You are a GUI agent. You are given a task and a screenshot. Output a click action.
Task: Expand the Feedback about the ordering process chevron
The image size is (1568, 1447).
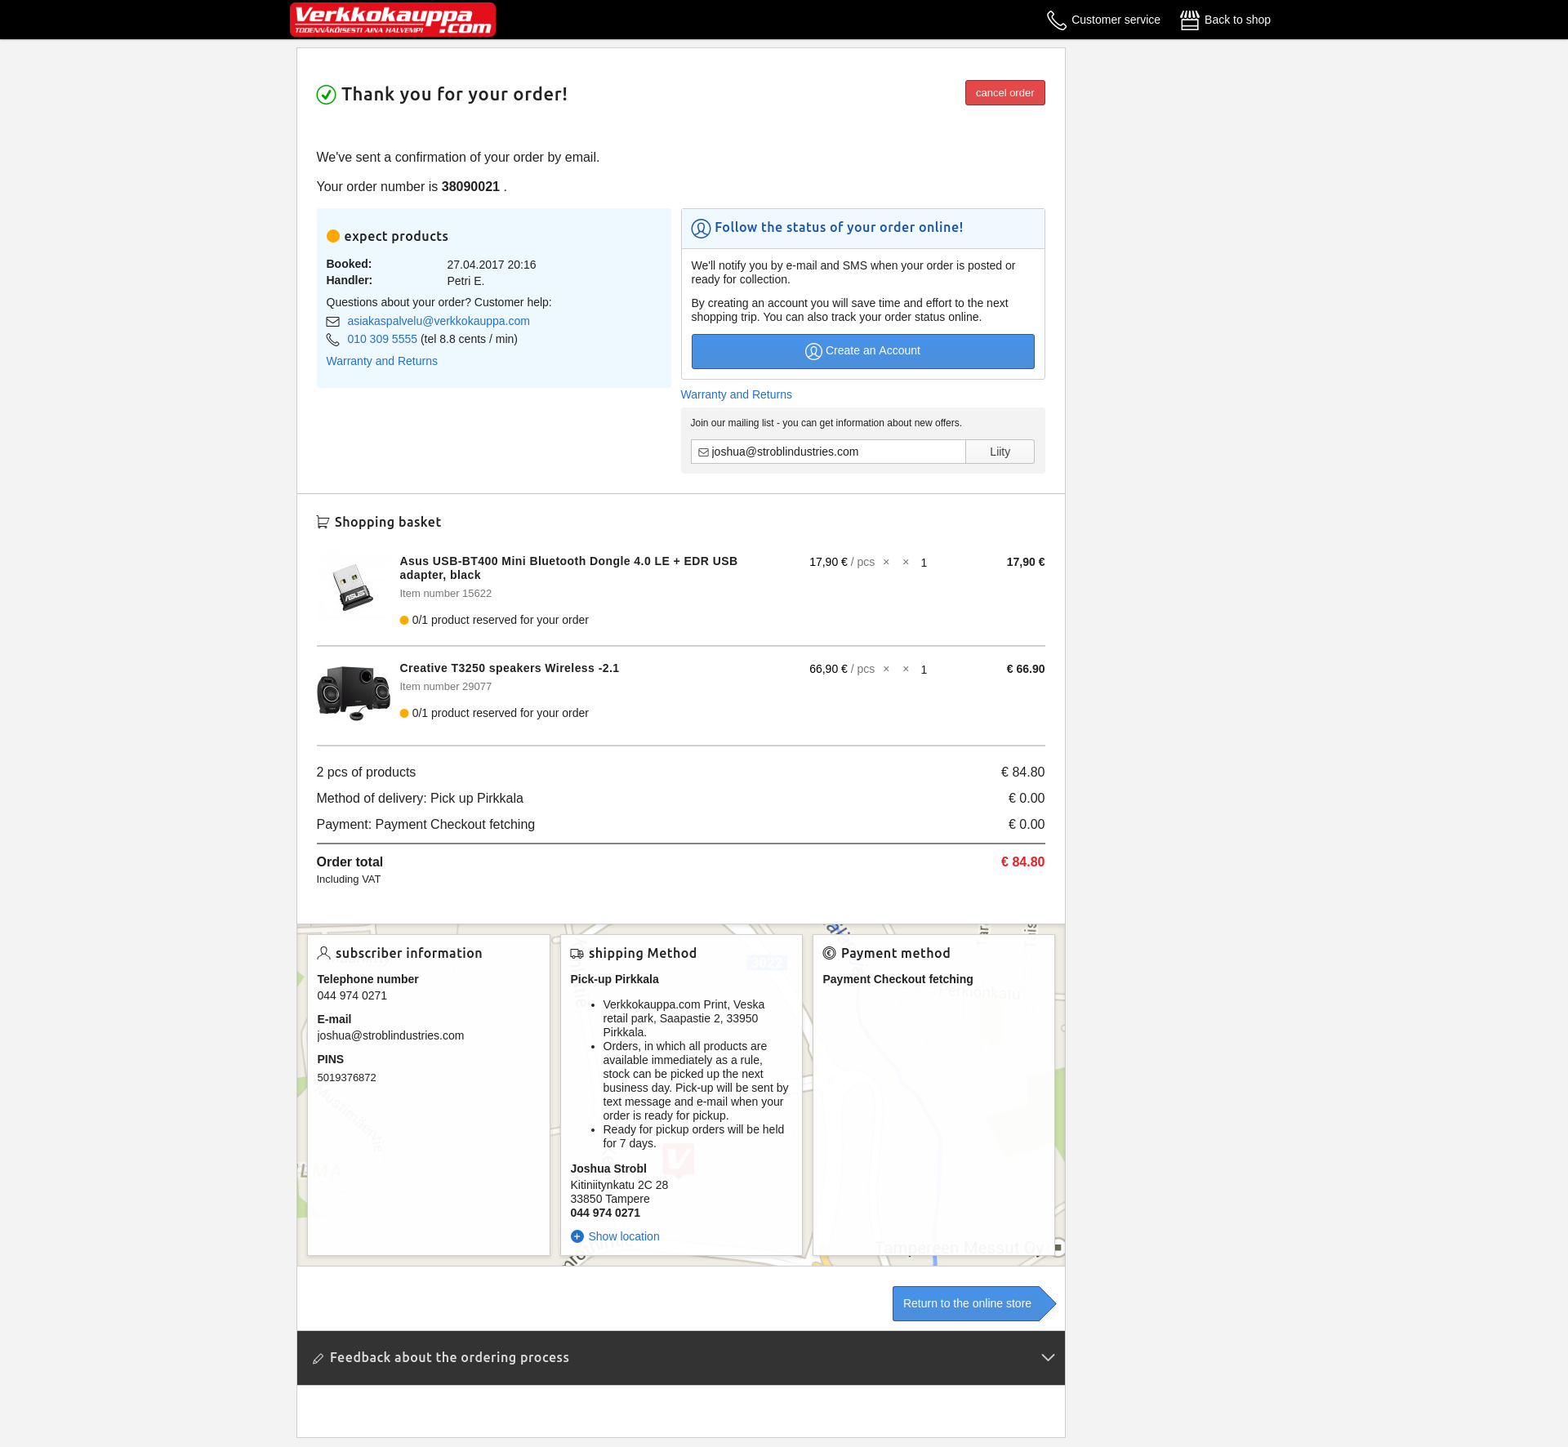[1048, 1358]
